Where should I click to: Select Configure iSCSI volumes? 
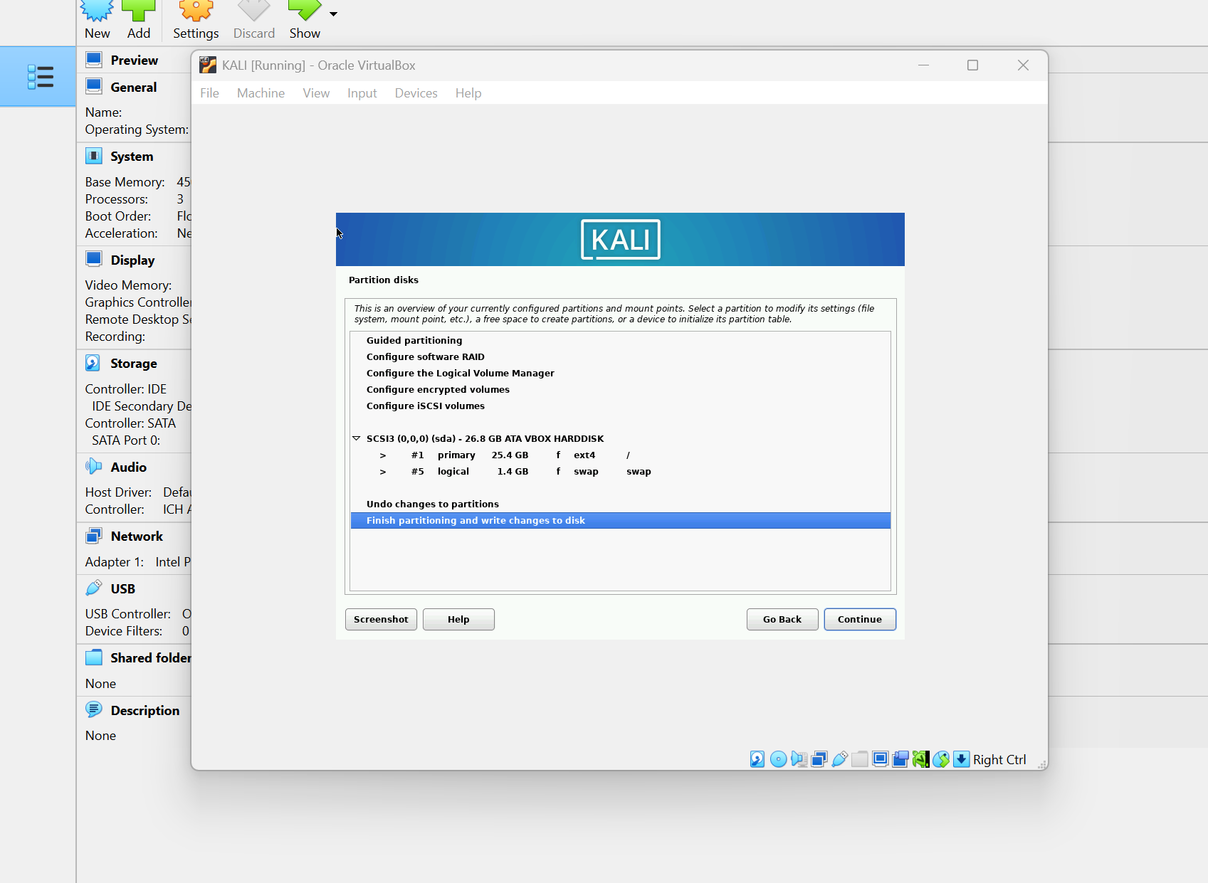621,406
